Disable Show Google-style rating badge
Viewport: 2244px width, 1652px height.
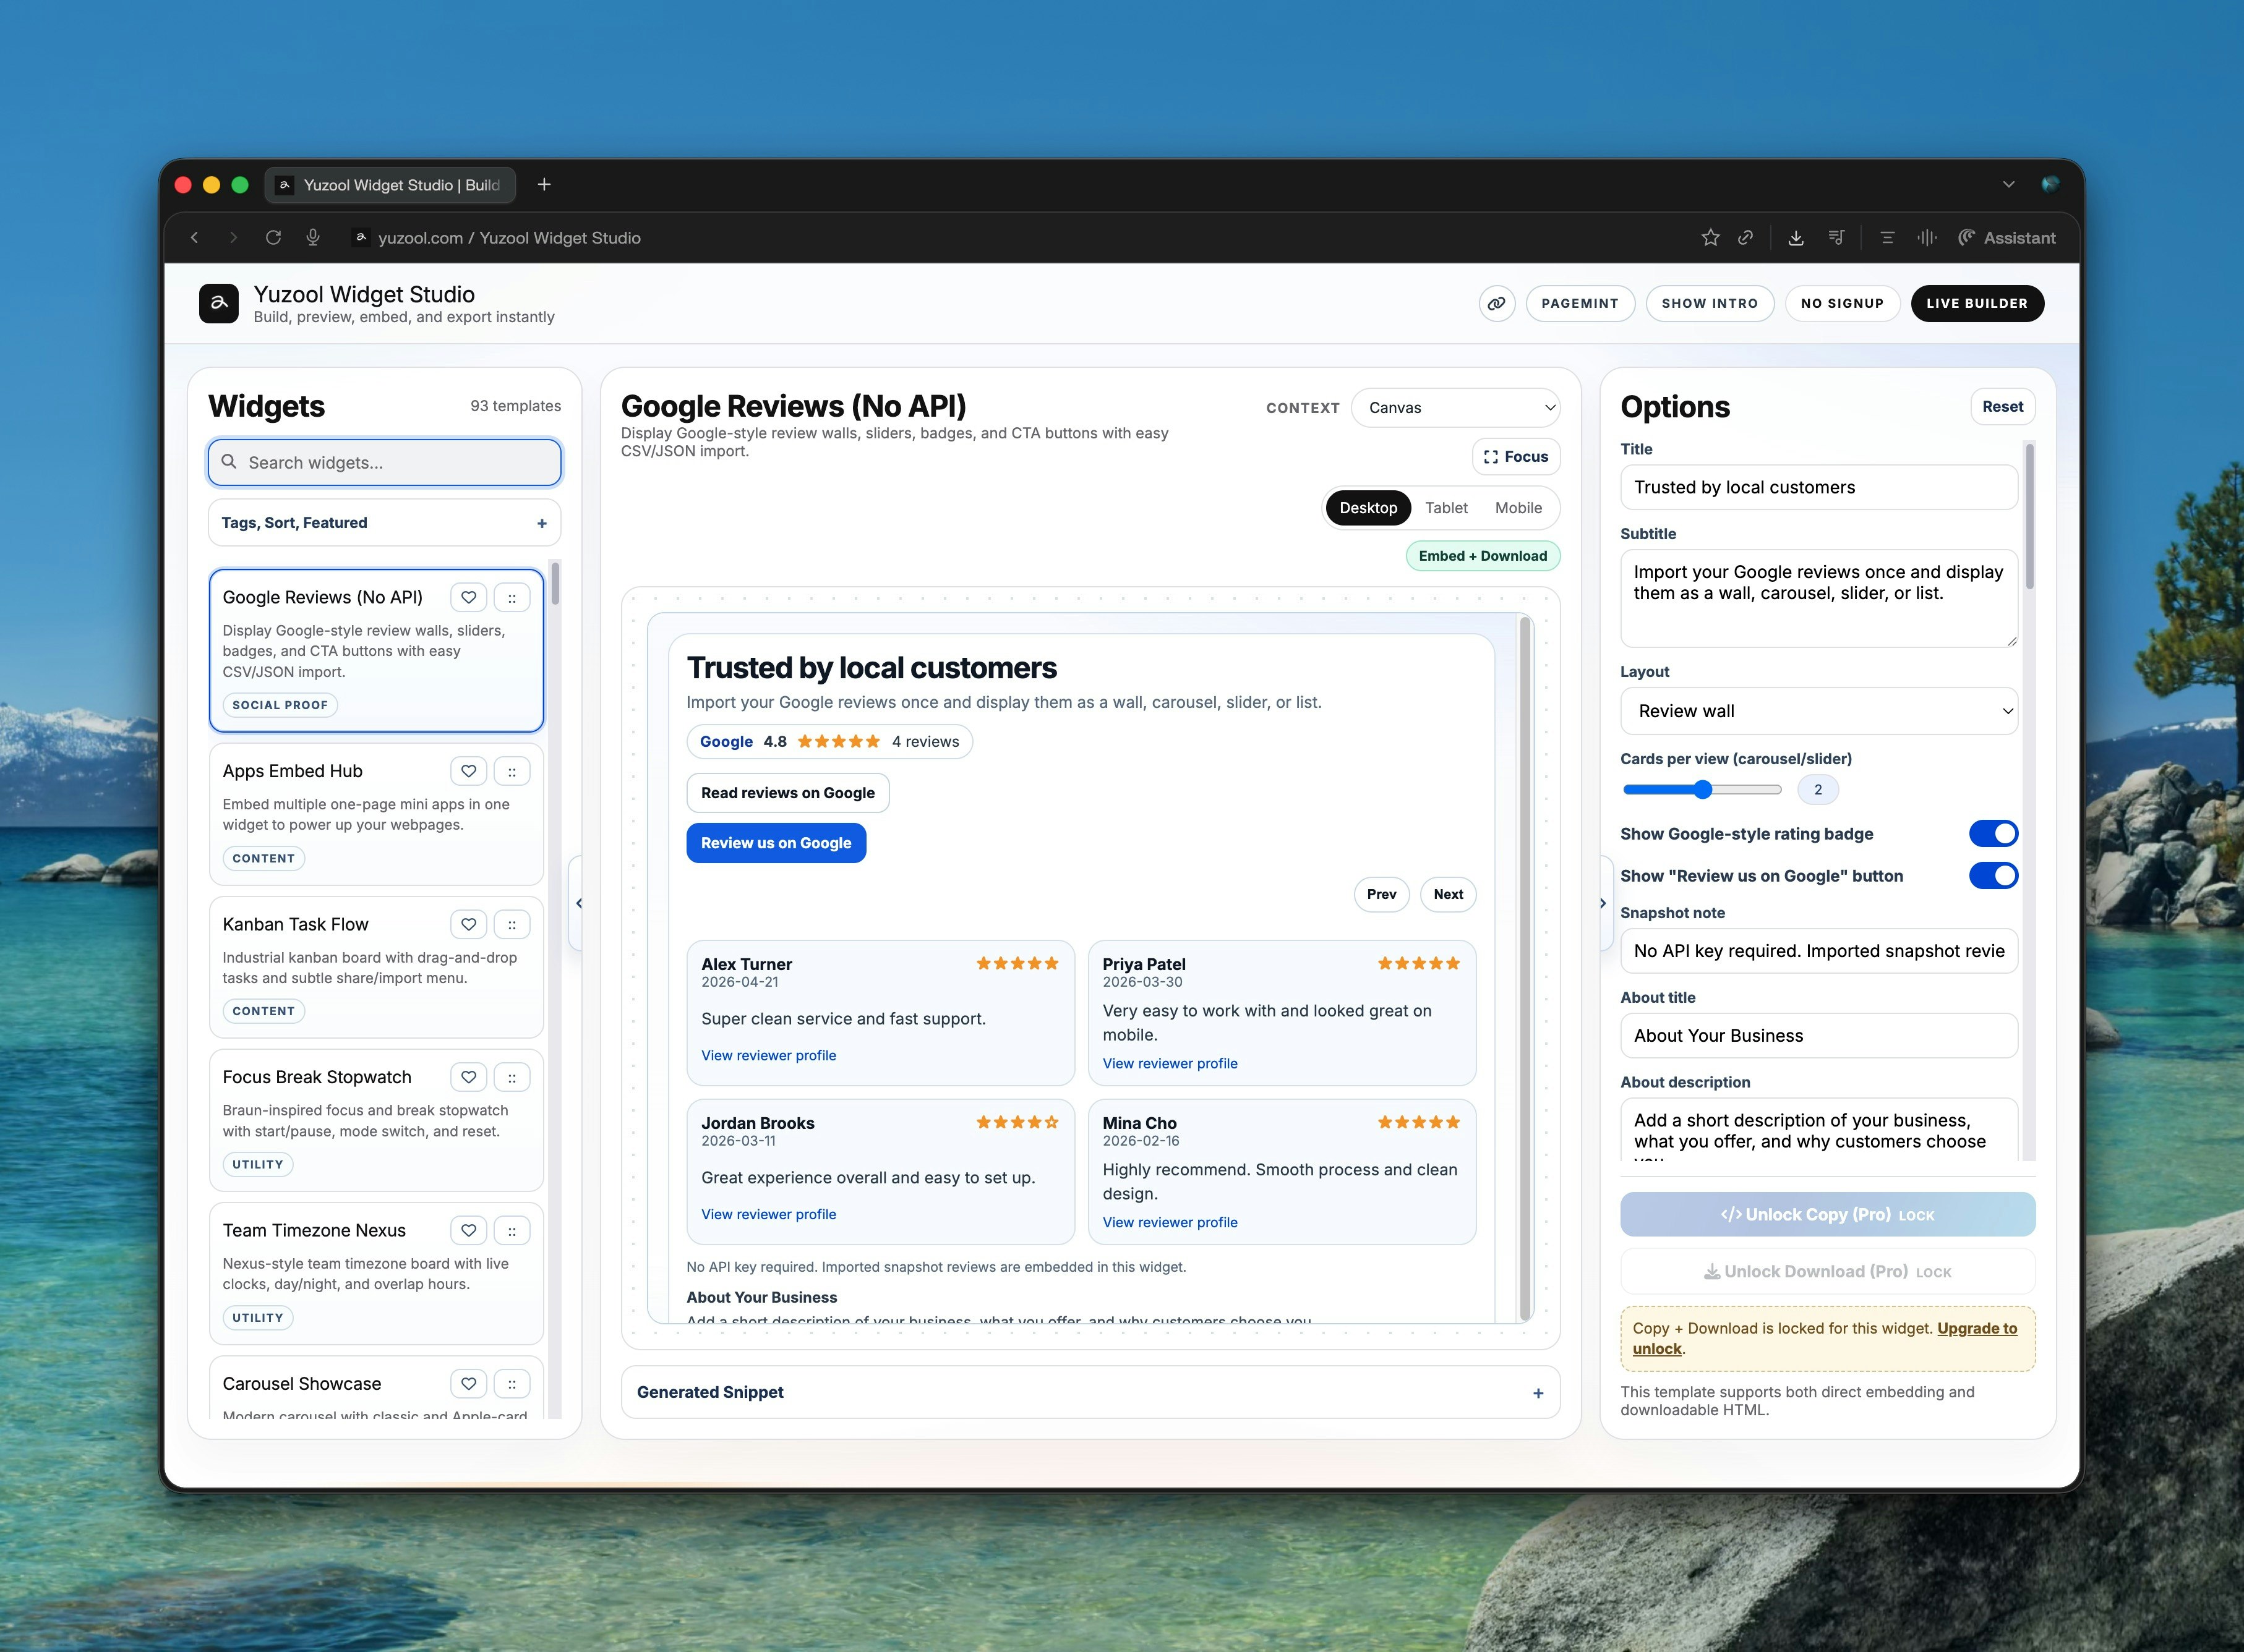click(x=1993, y=834)
